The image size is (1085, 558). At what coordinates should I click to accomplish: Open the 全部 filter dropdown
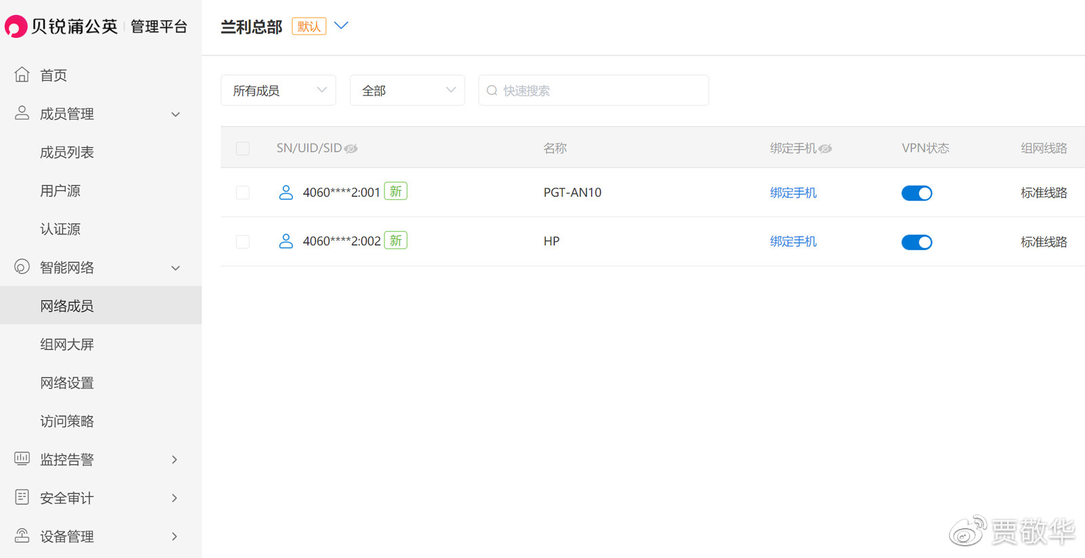click(x=407, y=90)
